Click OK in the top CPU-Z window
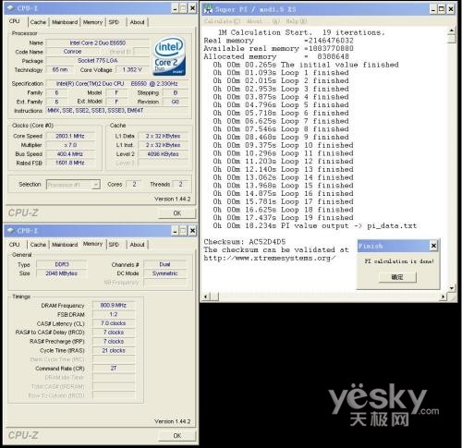 177,213
